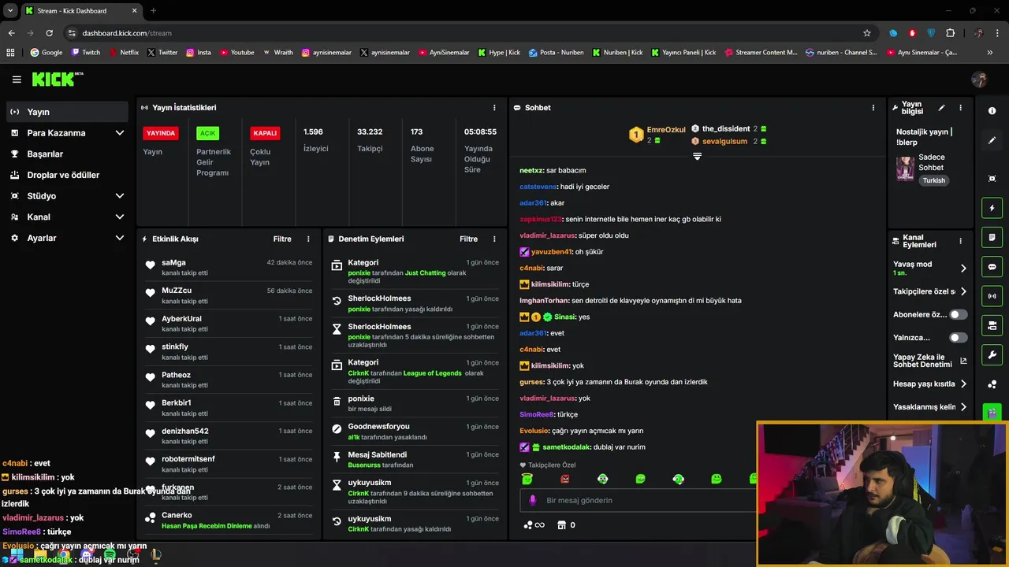Click the broadcast signal icon in right sidebar

[992, 296]
